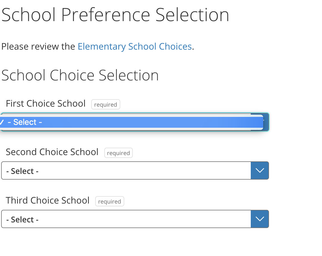The image size is (322, 256).
Task: Click the Third Choice School label
Action: (x=47, y=200)
